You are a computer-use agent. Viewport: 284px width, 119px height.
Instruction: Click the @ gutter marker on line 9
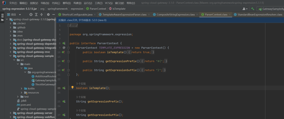click(x=64, y=48)
